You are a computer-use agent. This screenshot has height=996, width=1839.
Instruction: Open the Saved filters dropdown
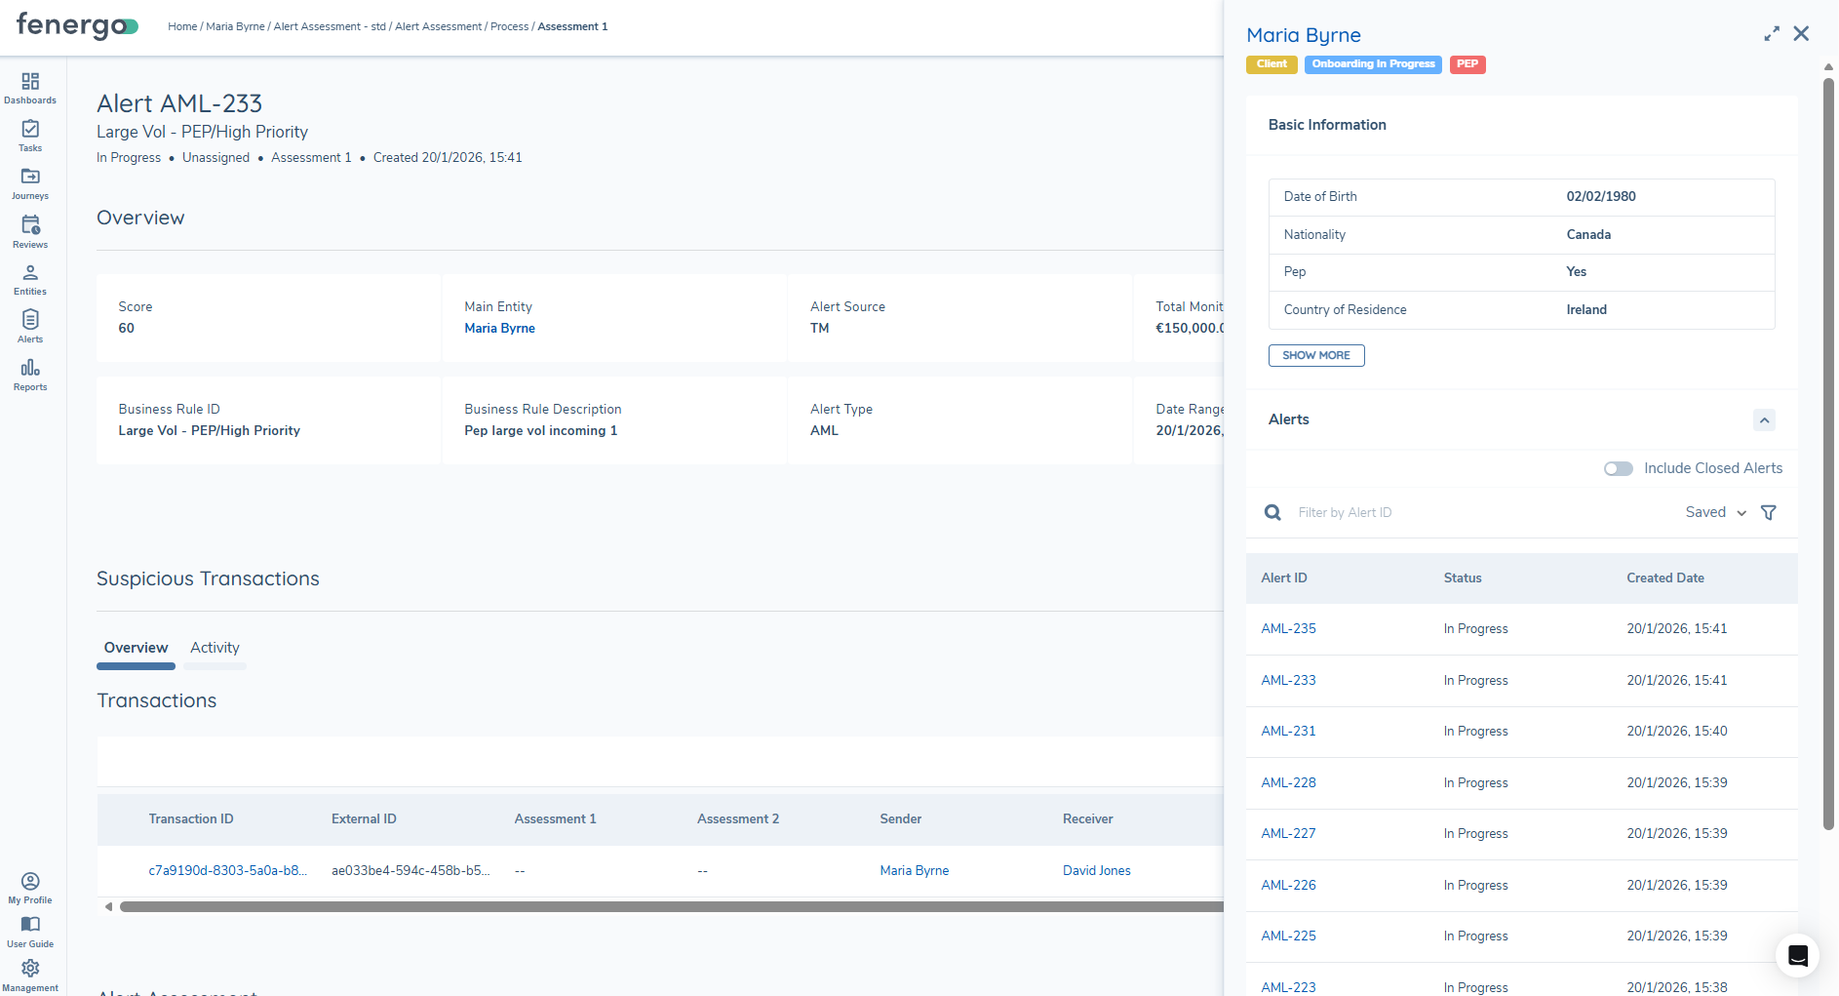(x=1714, y=512)
